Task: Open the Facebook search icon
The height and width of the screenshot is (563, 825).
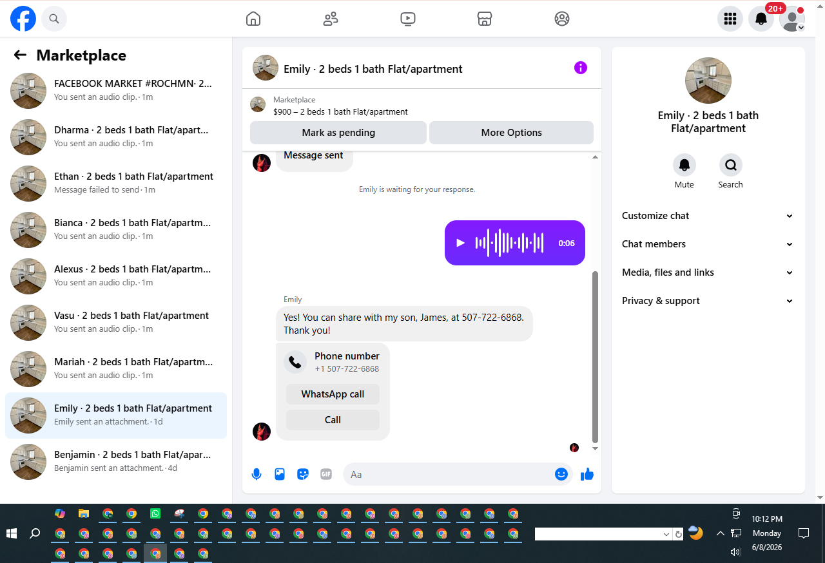Action: [54, 19]
